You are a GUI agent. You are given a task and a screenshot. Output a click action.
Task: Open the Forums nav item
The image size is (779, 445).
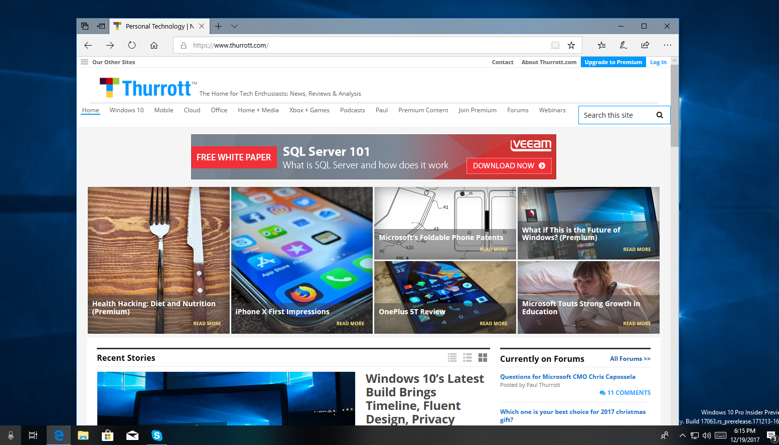pos(518,110)
